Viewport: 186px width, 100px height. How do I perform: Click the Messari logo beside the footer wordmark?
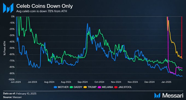[x=157, y=95]
